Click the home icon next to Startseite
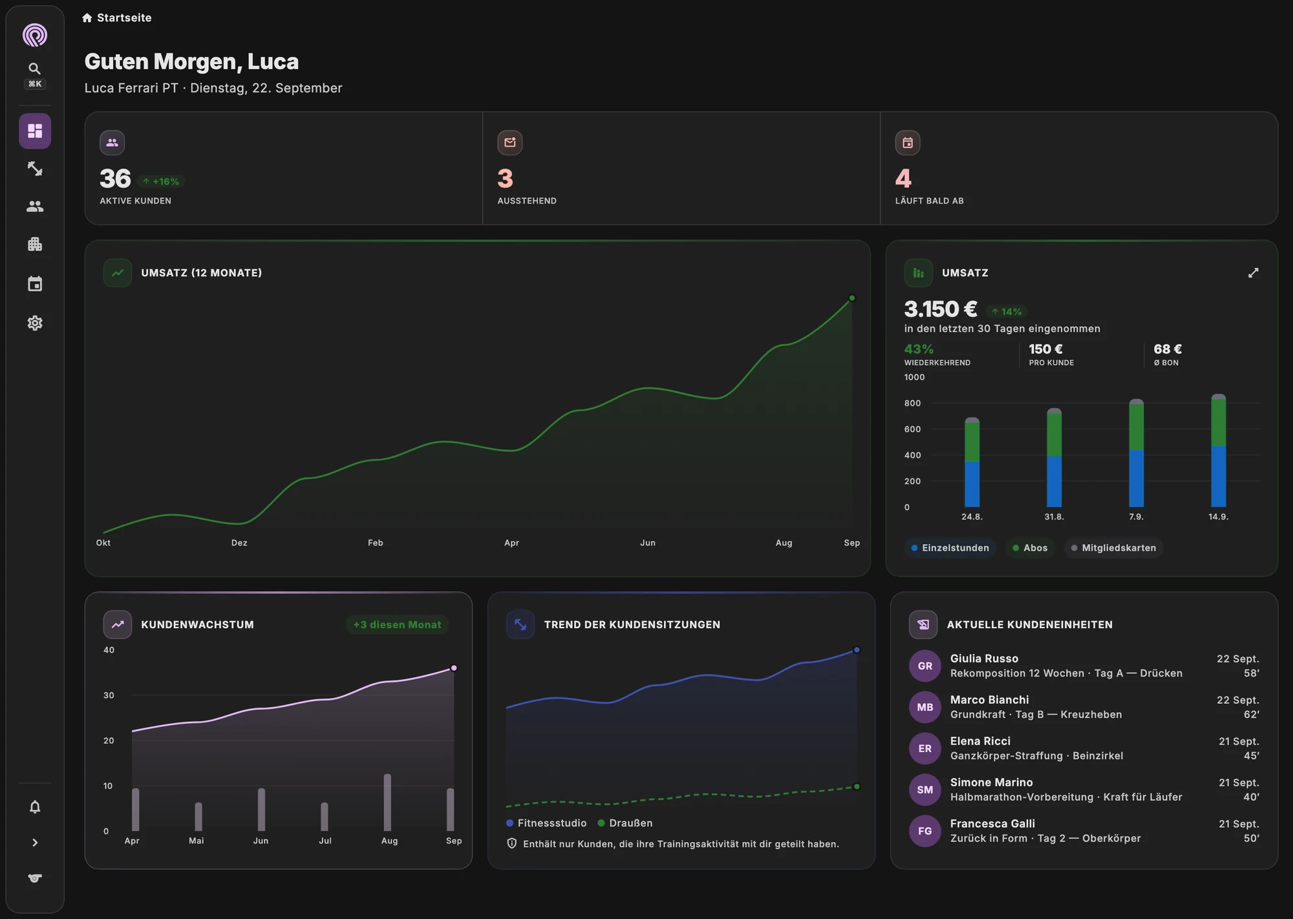The image size is (1293, 919). coord(87,18)
